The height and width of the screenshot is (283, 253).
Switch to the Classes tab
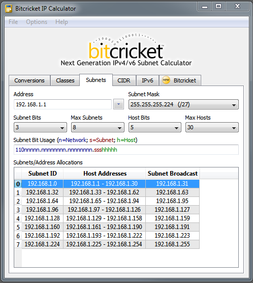tap(65, 80)
